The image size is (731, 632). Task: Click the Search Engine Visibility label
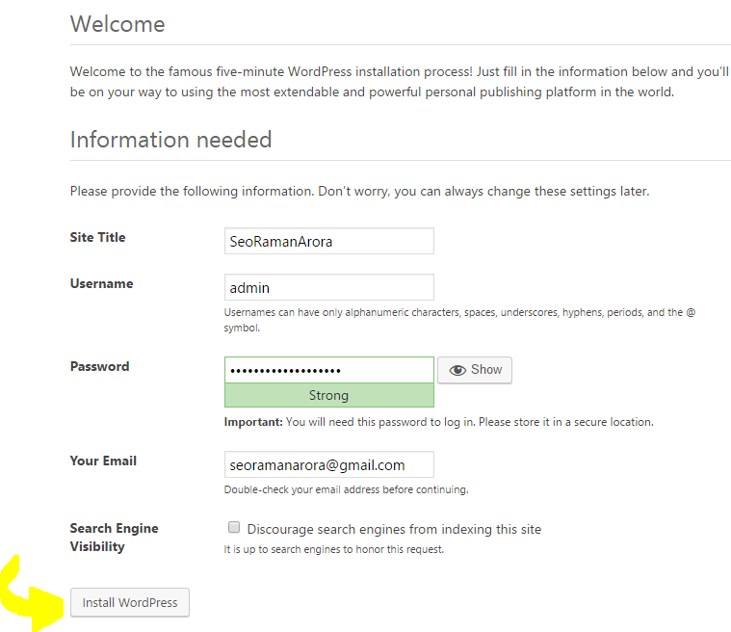coord(115,538)
